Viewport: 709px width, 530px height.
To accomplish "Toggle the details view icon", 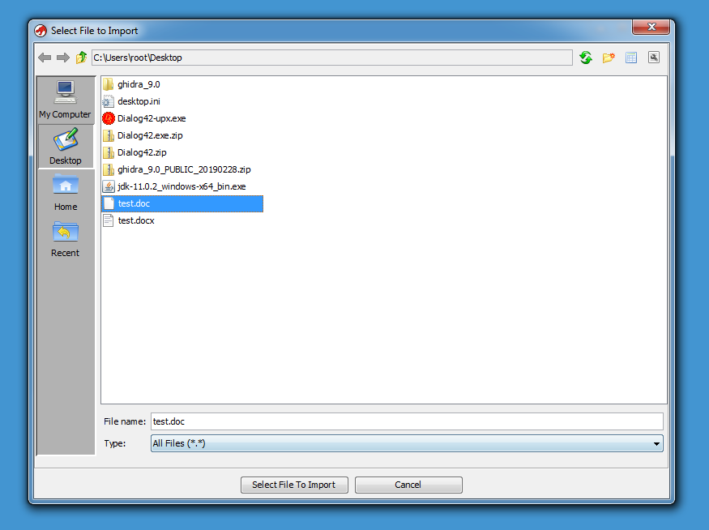I will [631, 58].
